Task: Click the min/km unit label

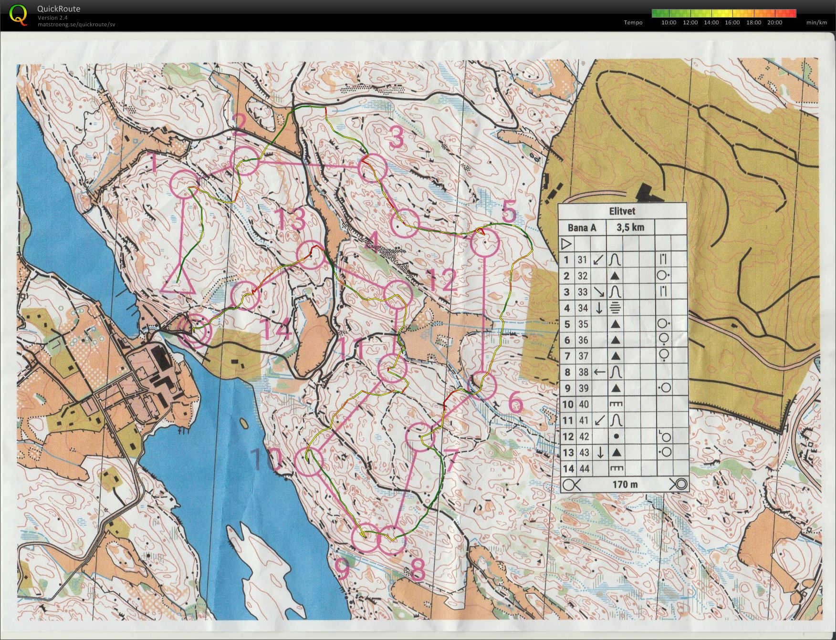Action: [x=816, y=22]
